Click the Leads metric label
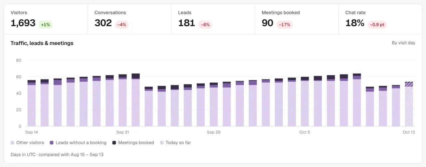 (x=185, y=13)
